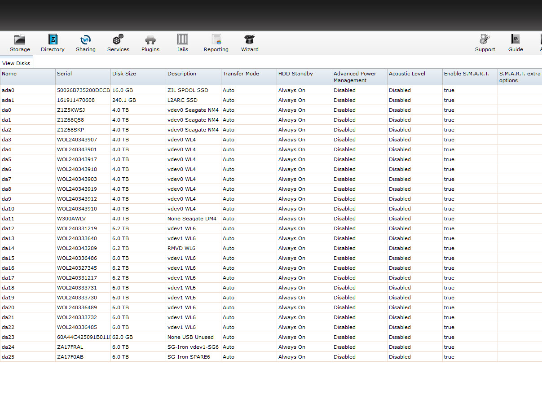Open the Support icon
This screenshot has height=408, width=542.
(x=485, y=43)
